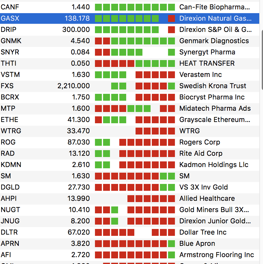Screen dimensions: 263x264
Task: Click Verastem Inc name
Action: point(201,75)
